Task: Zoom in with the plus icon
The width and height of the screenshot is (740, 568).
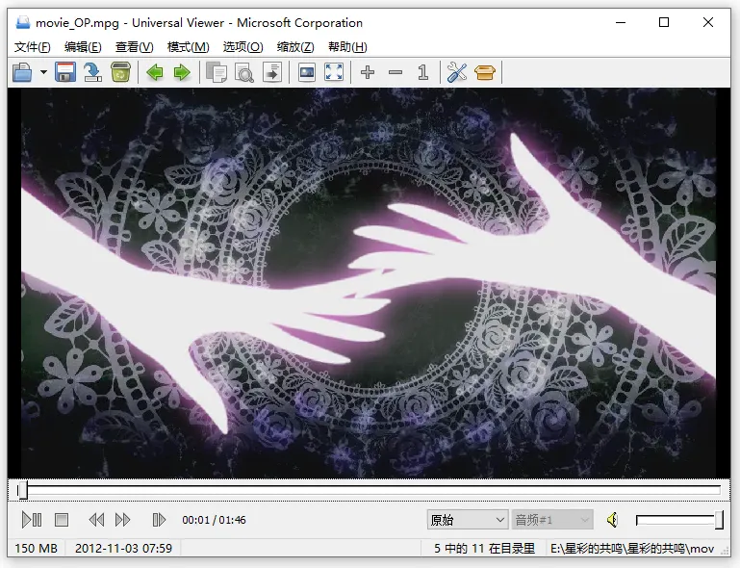Action: pos(368,73)
